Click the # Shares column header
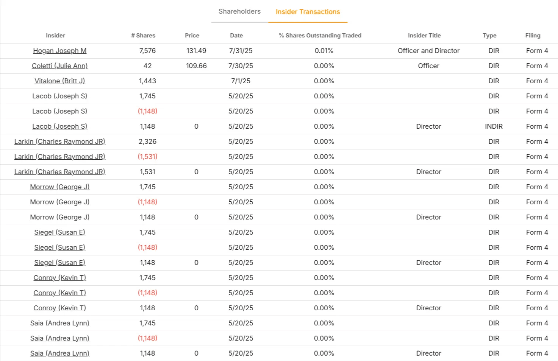The image size is (558, 361). 143,36
